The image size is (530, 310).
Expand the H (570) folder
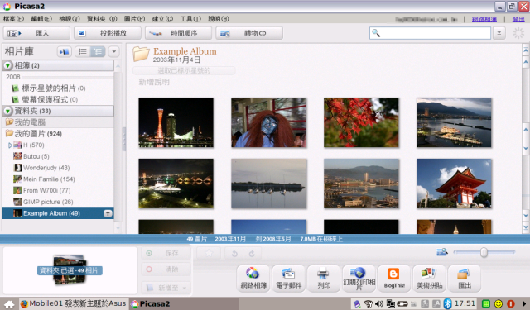click(x=10, y=145)
